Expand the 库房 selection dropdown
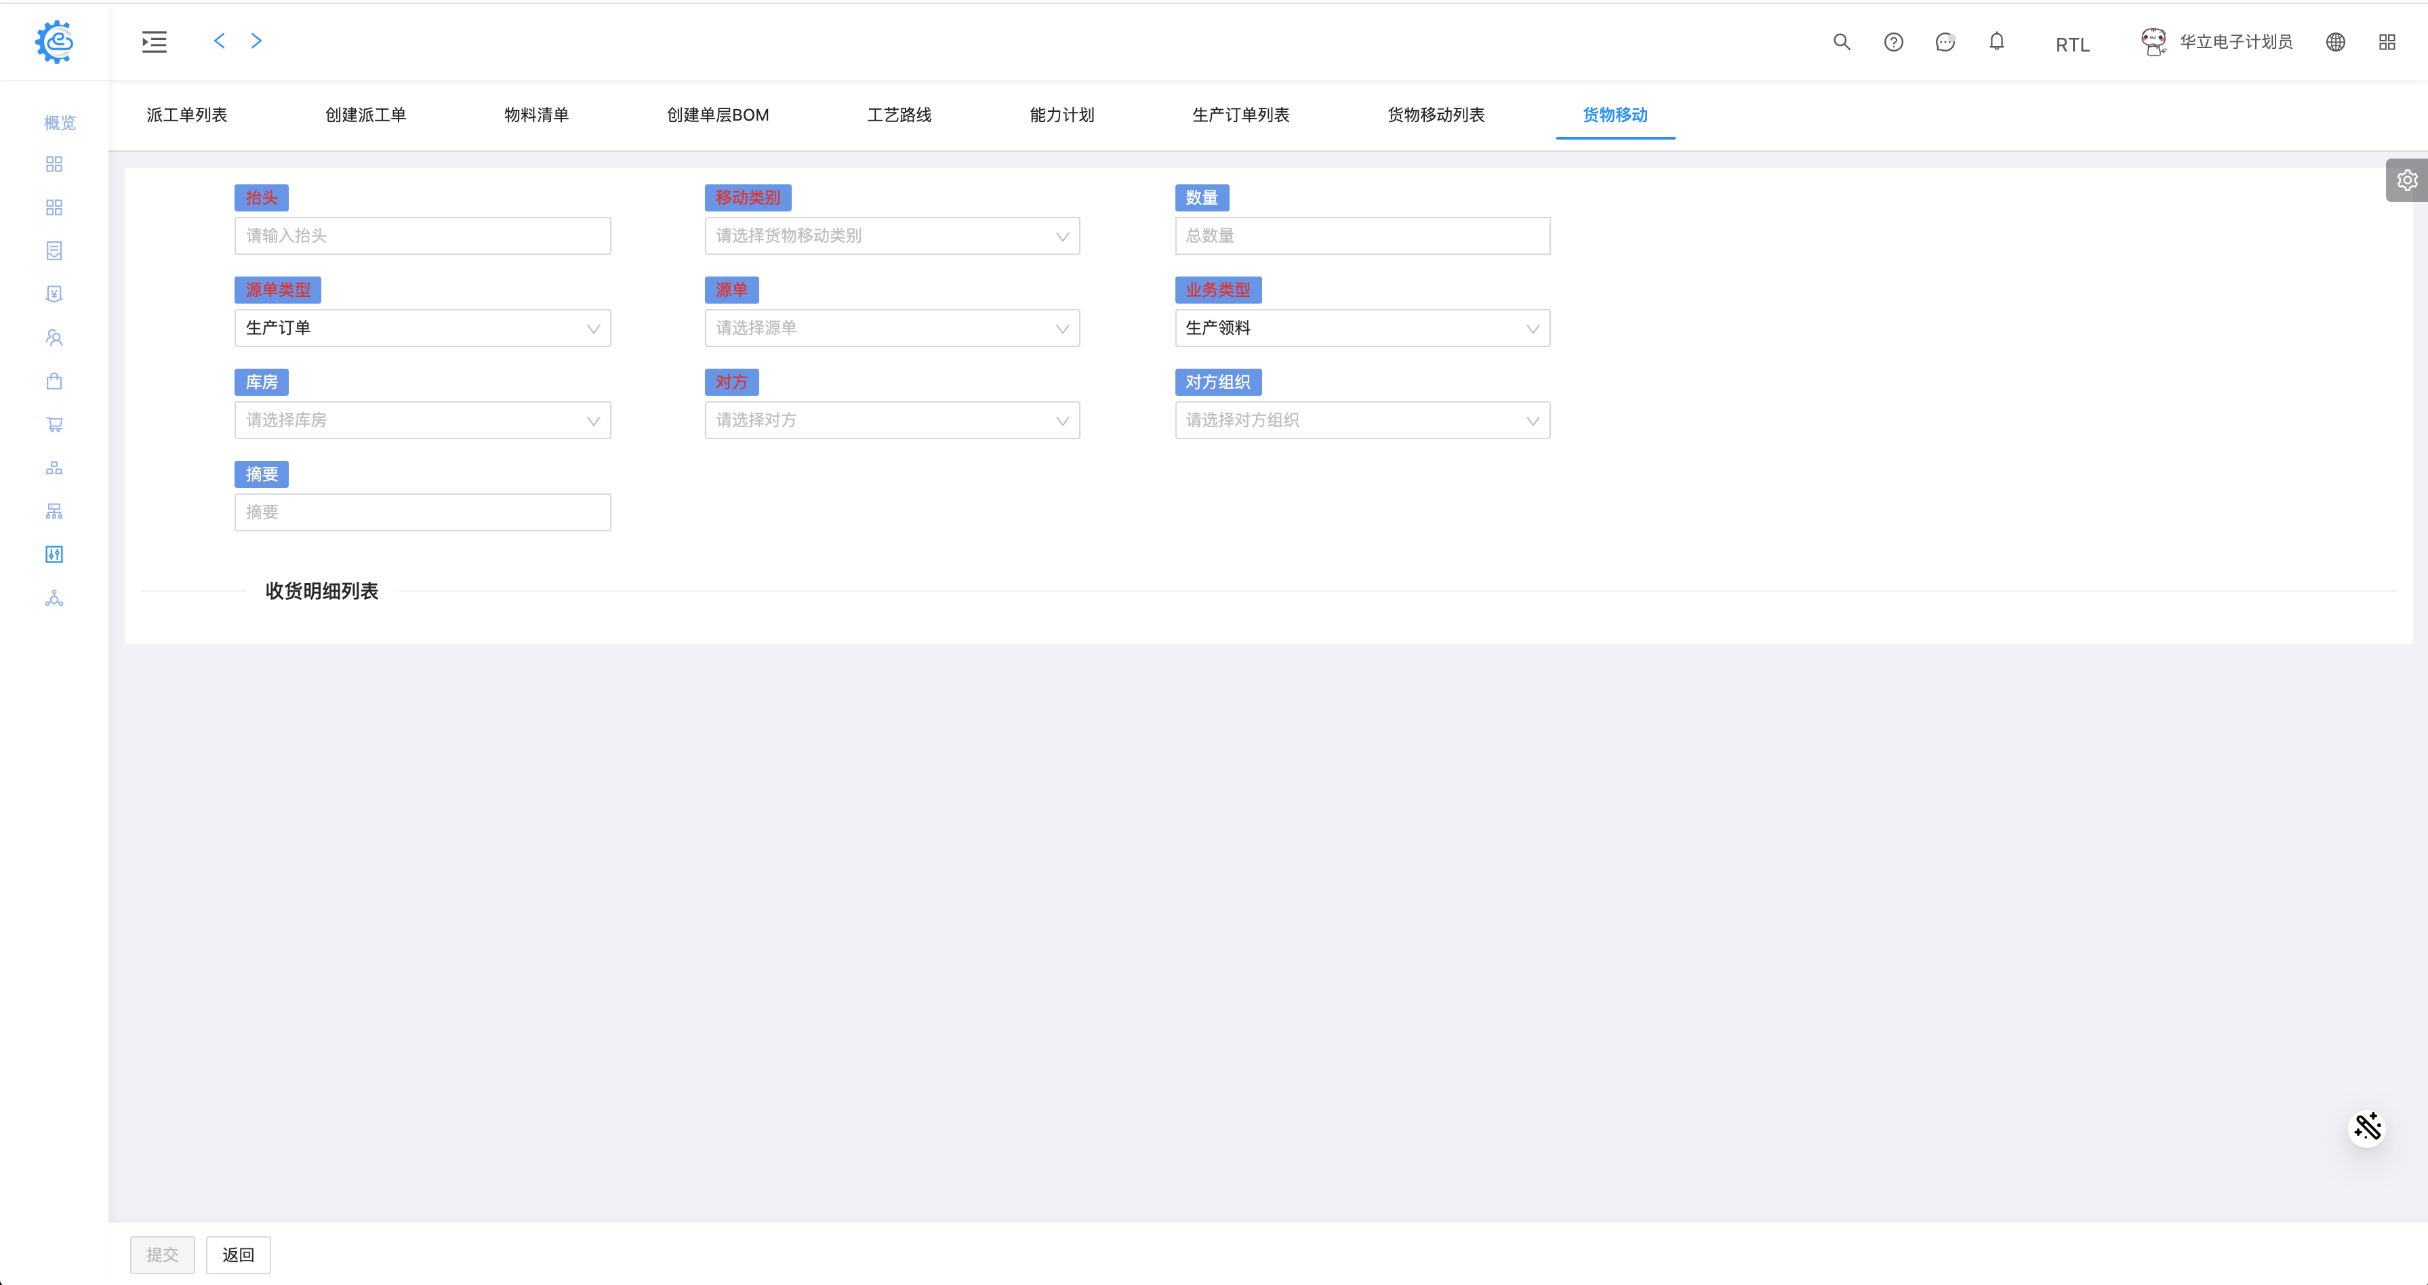The image size is (2428, 1285). tap(422, 420)
